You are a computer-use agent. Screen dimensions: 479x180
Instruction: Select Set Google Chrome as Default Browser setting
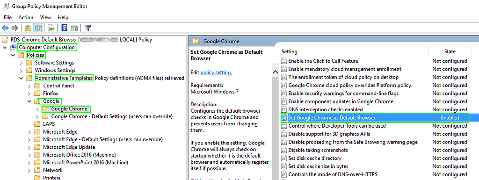point(374,117)
